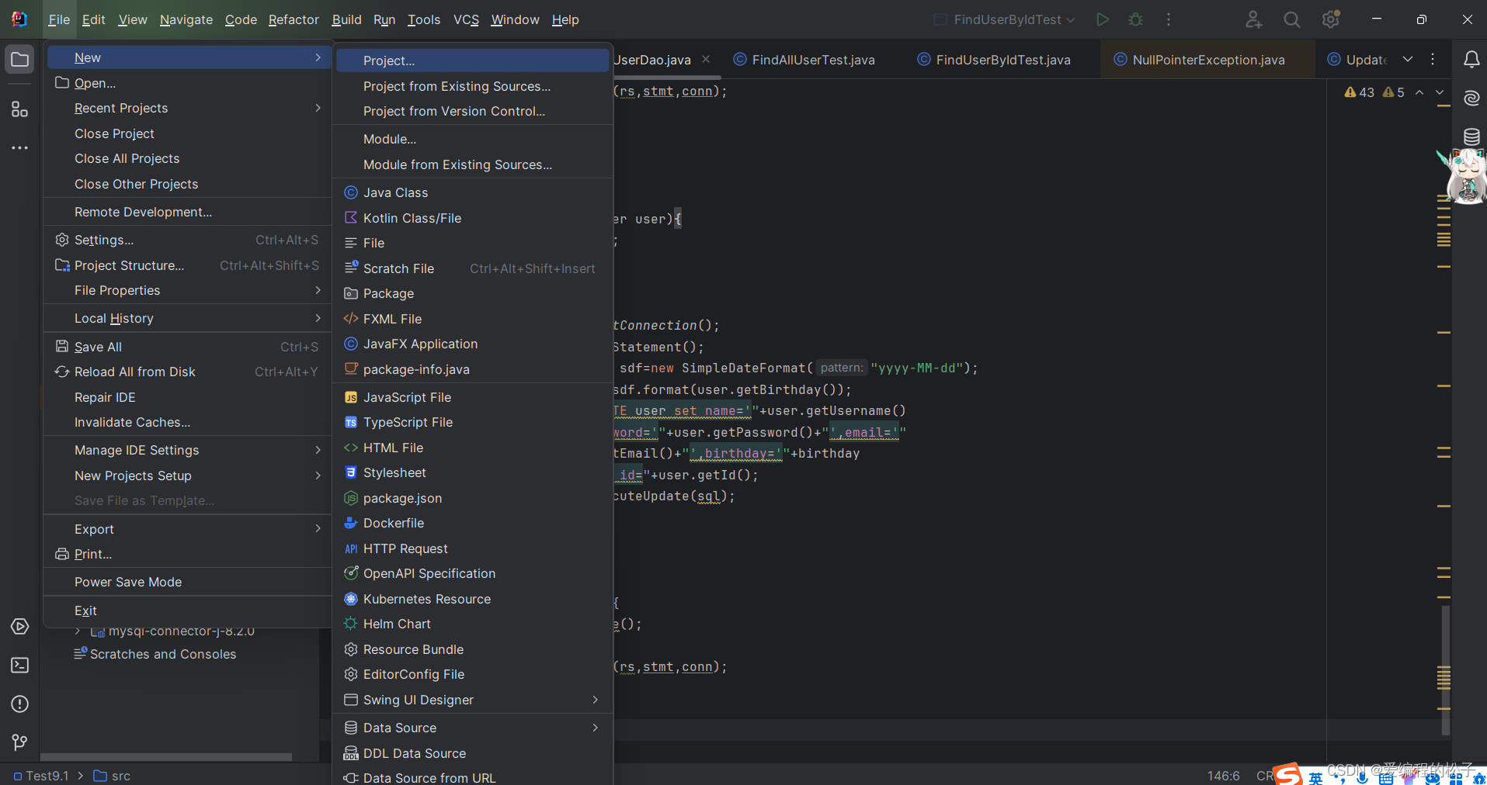Click the 43 warnings indicator
The width and height of the screenshot is (1487, 785).
point(1359,92)
